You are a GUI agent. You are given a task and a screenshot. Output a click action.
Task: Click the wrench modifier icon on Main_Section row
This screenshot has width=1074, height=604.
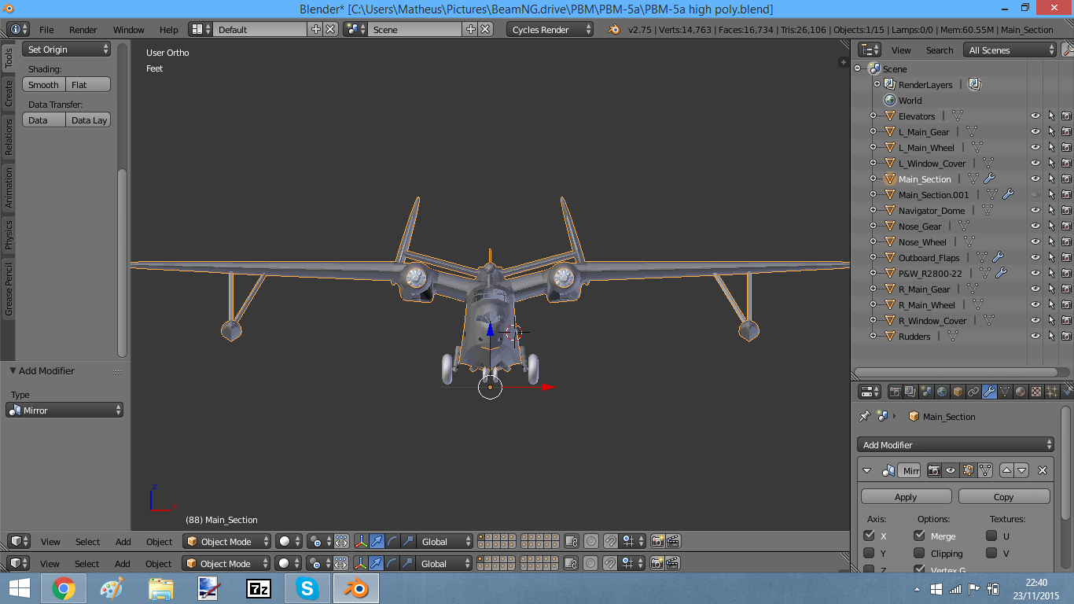click(989, 179)
